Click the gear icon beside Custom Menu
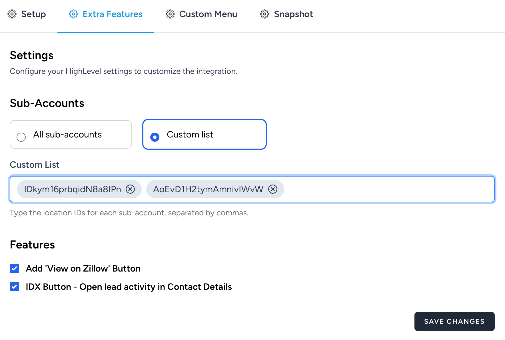The width and height of the screenshot is (505, 340). pos(170,14)
